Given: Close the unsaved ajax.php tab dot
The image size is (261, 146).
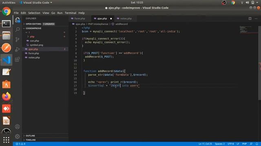Looking at the screenshot, I should tap(111, 19).
